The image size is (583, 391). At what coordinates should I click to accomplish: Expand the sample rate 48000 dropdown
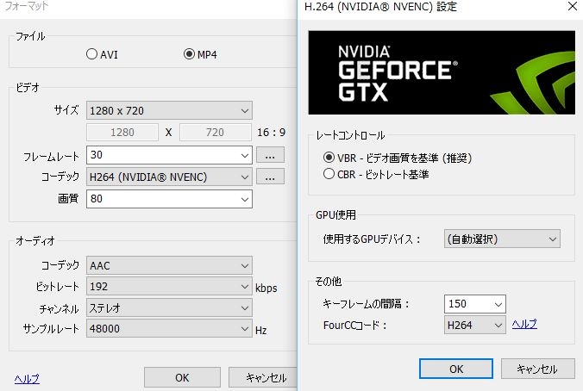169,329
